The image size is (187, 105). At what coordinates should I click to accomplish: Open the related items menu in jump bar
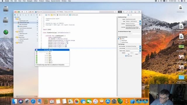tap(40, 15)
